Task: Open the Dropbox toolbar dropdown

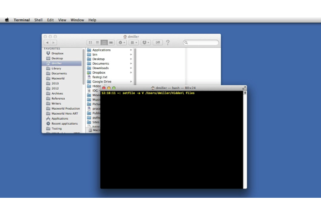Action: (x=146, y=43)
